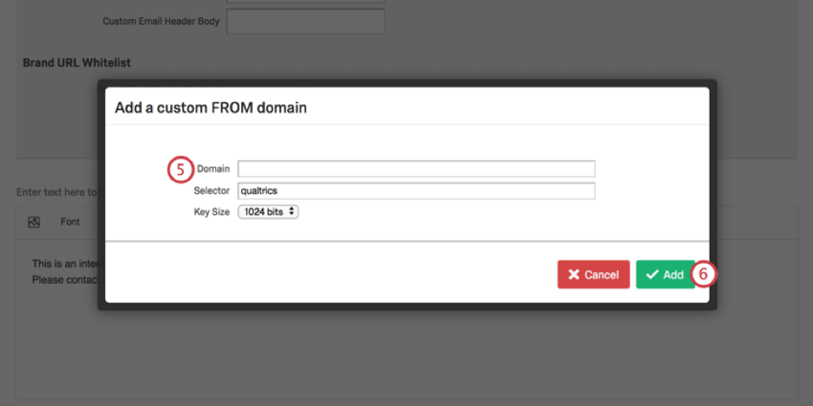The width and height of the screenshot is (813, 406).
Task: Click the insert image icon in the editor toolbar
Action: coord(33,222)
